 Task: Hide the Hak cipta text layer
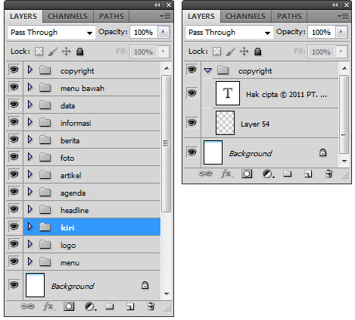tap(192, 93)
